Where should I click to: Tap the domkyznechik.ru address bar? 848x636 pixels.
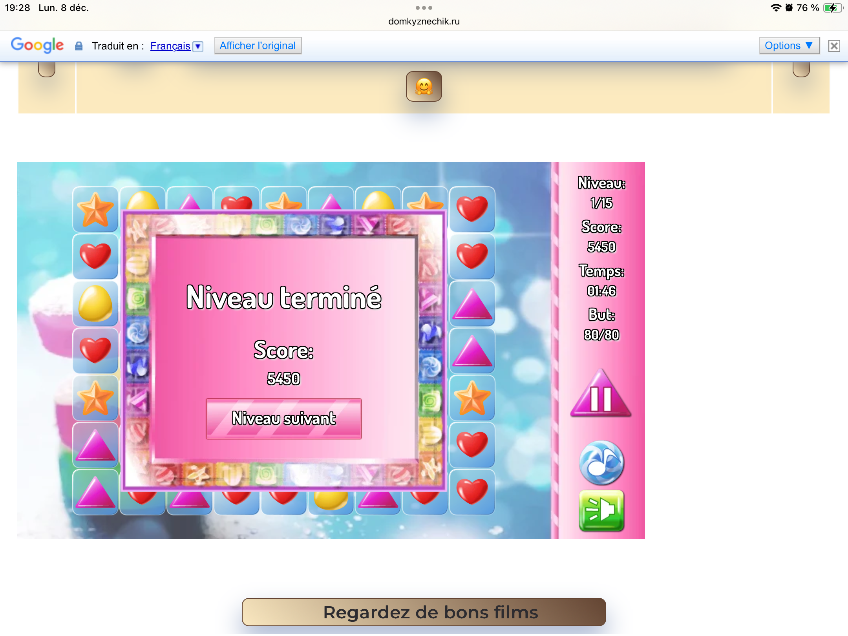click(x=424, y=21)
